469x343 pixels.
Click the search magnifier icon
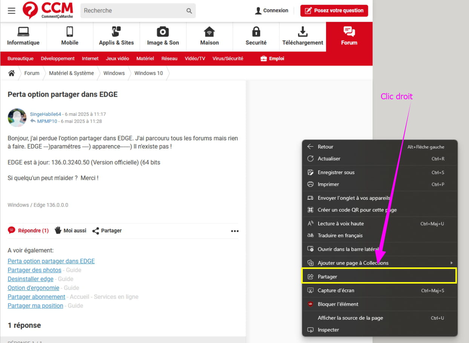pyautogui.click(x=189, y=11)
